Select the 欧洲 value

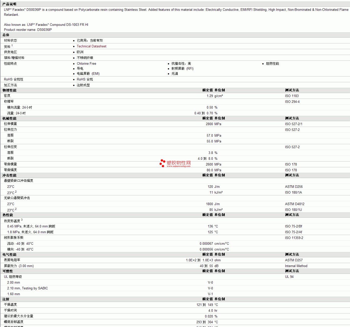[80, 52]
